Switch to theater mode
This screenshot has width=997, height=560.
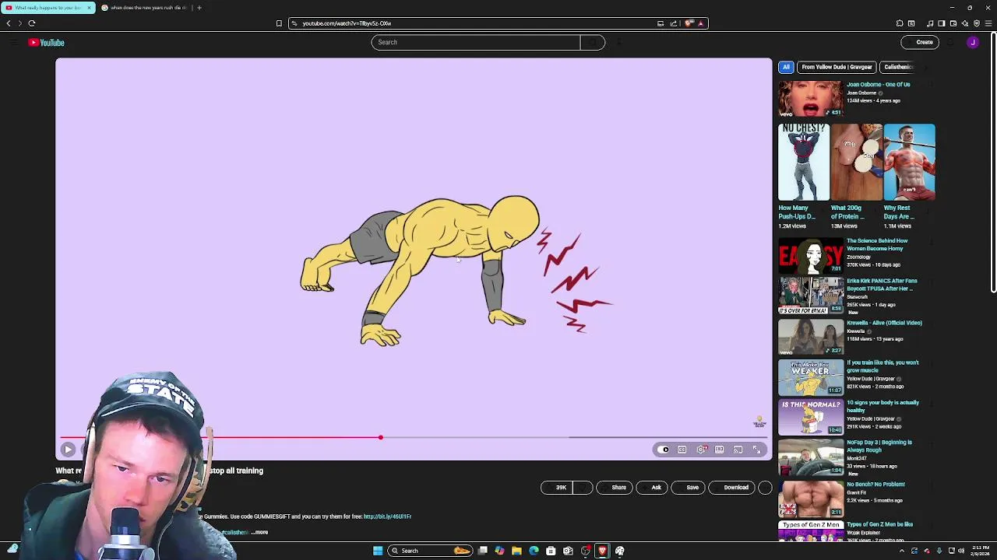[x=720, y=450]
